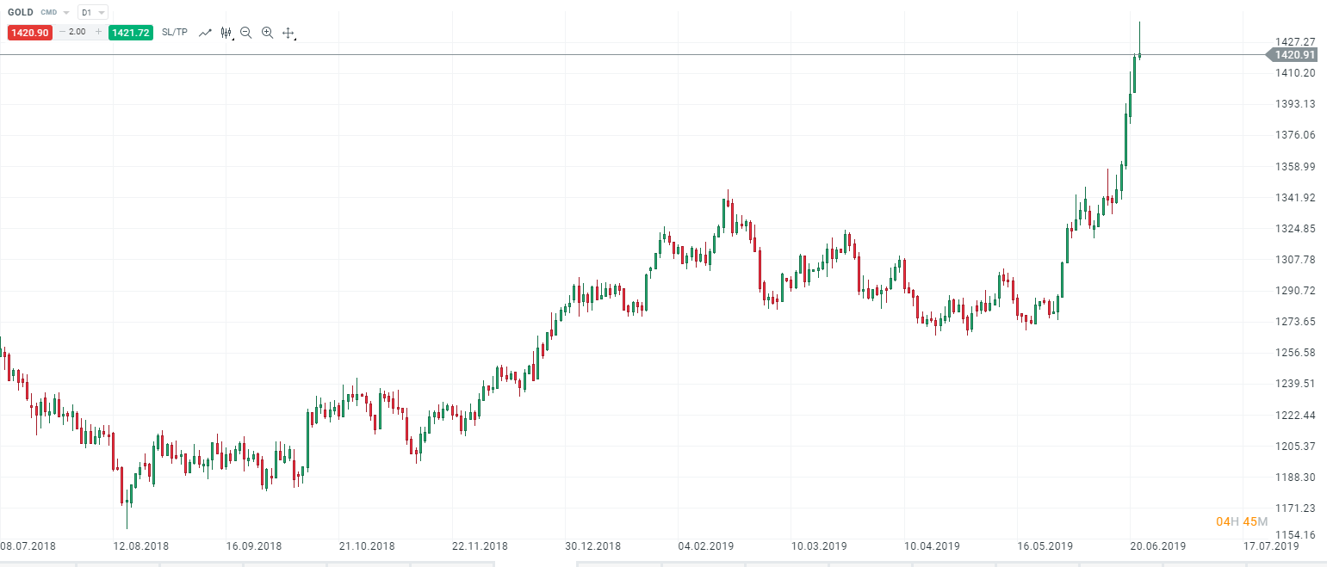Zoom in the gold chart
The image size is (1327, 567).
coord(267,33)
